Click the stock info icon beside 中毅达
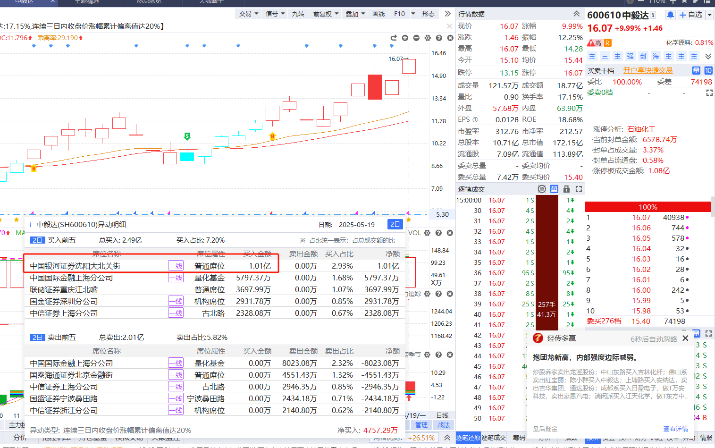715x448 pixels. click(x=653, y=15)
